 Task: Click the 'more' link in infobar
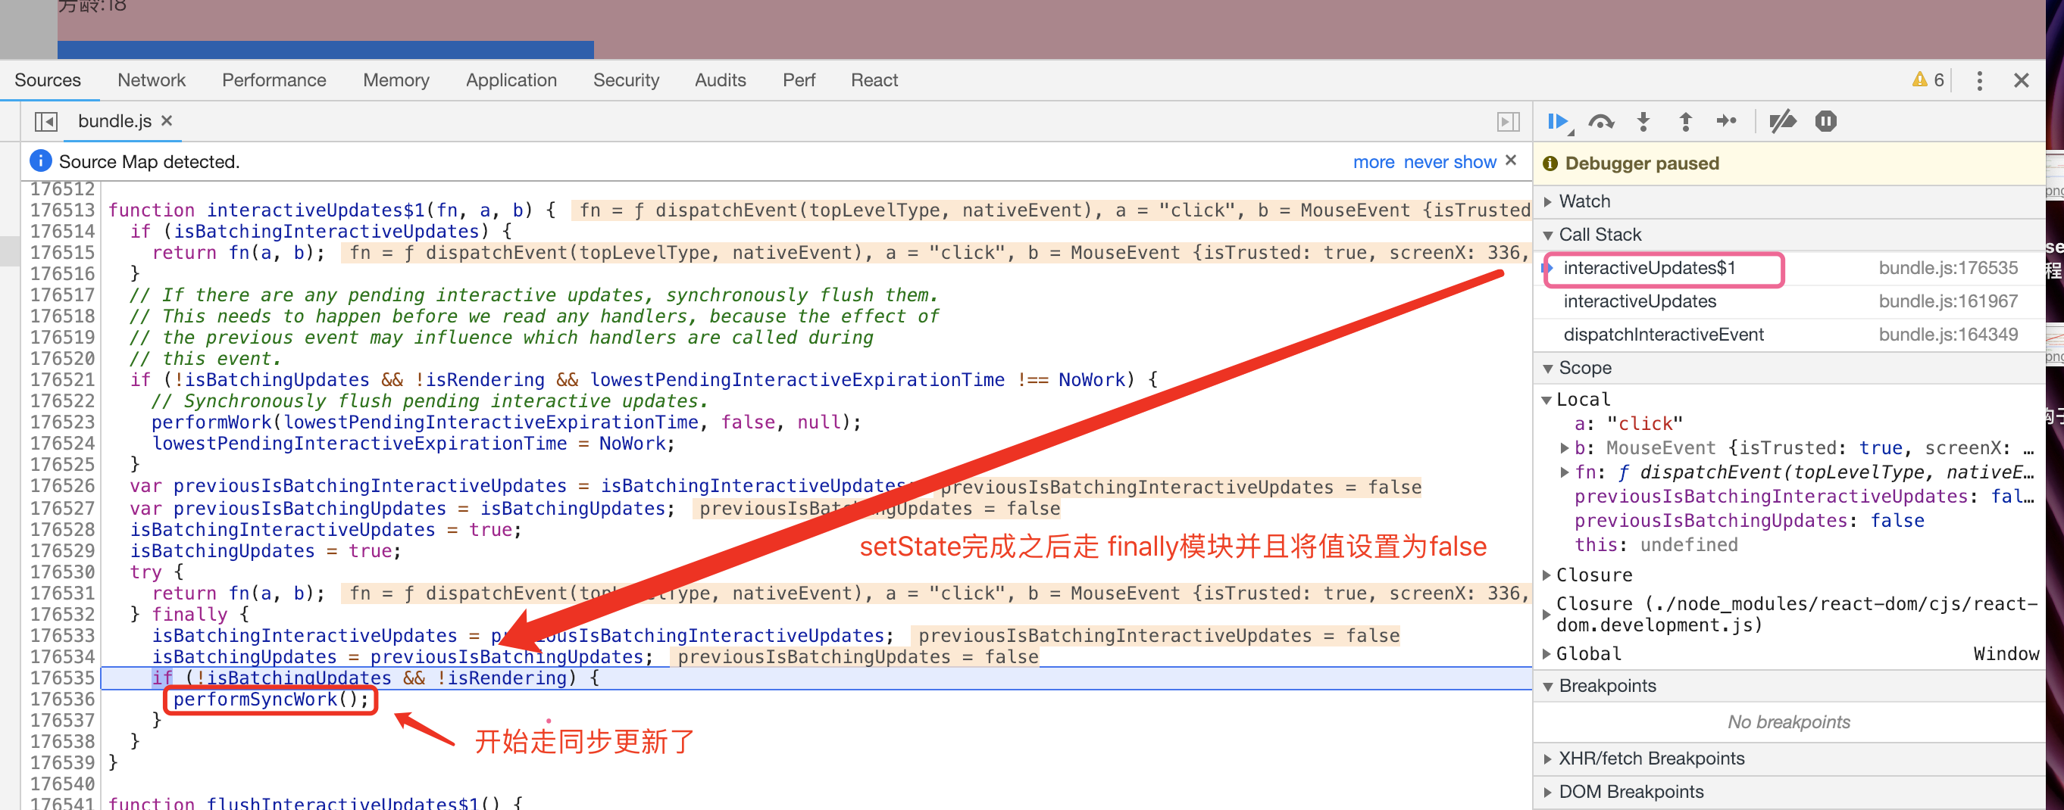(x=1373, y=163)
